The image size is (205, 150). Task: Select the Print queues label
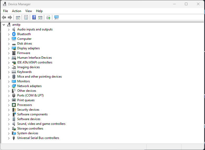point(26,100)
